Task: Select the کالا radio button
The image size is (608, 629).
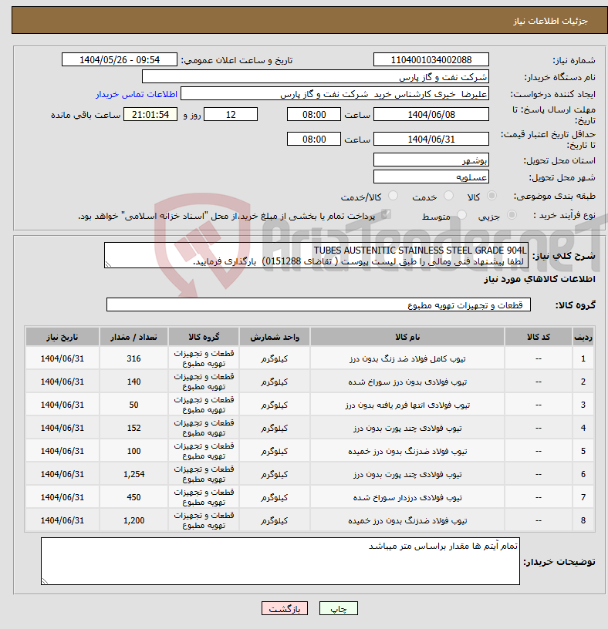Action: [491, 196]
